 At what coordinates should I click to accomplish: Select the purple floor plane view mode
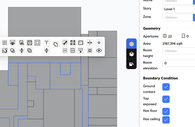(x=131, y=64)
